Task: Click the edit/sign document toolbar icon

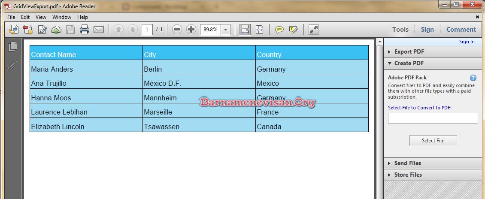Action: click(x=42, y=30)
